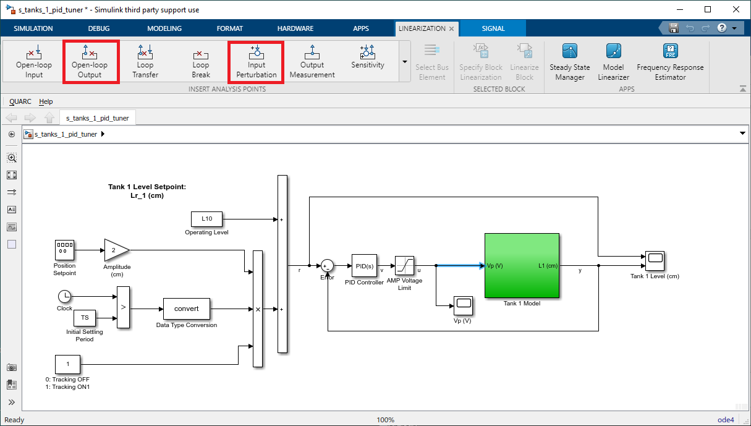Expand the model path dropdown on right
The height and width of the screenshot is (426, 751).
coord(742,134)
